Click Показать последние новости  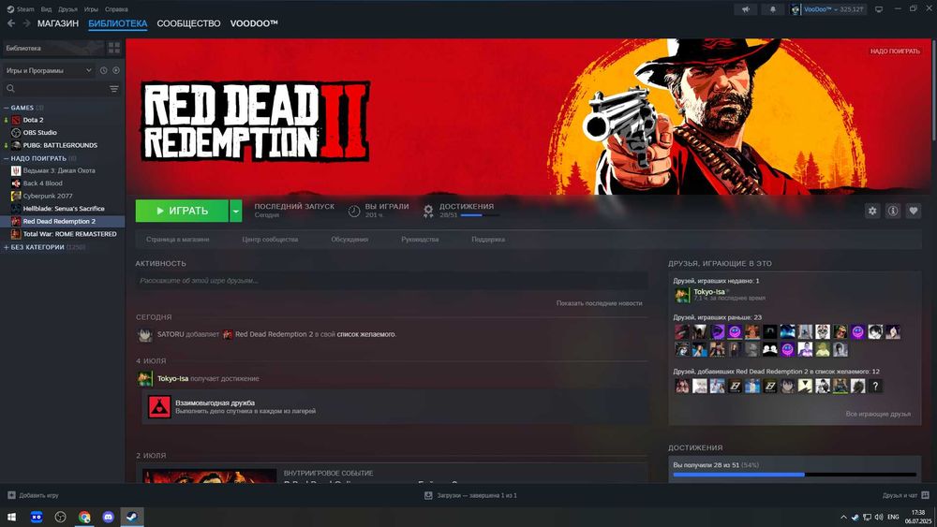(x=600, y=303)
